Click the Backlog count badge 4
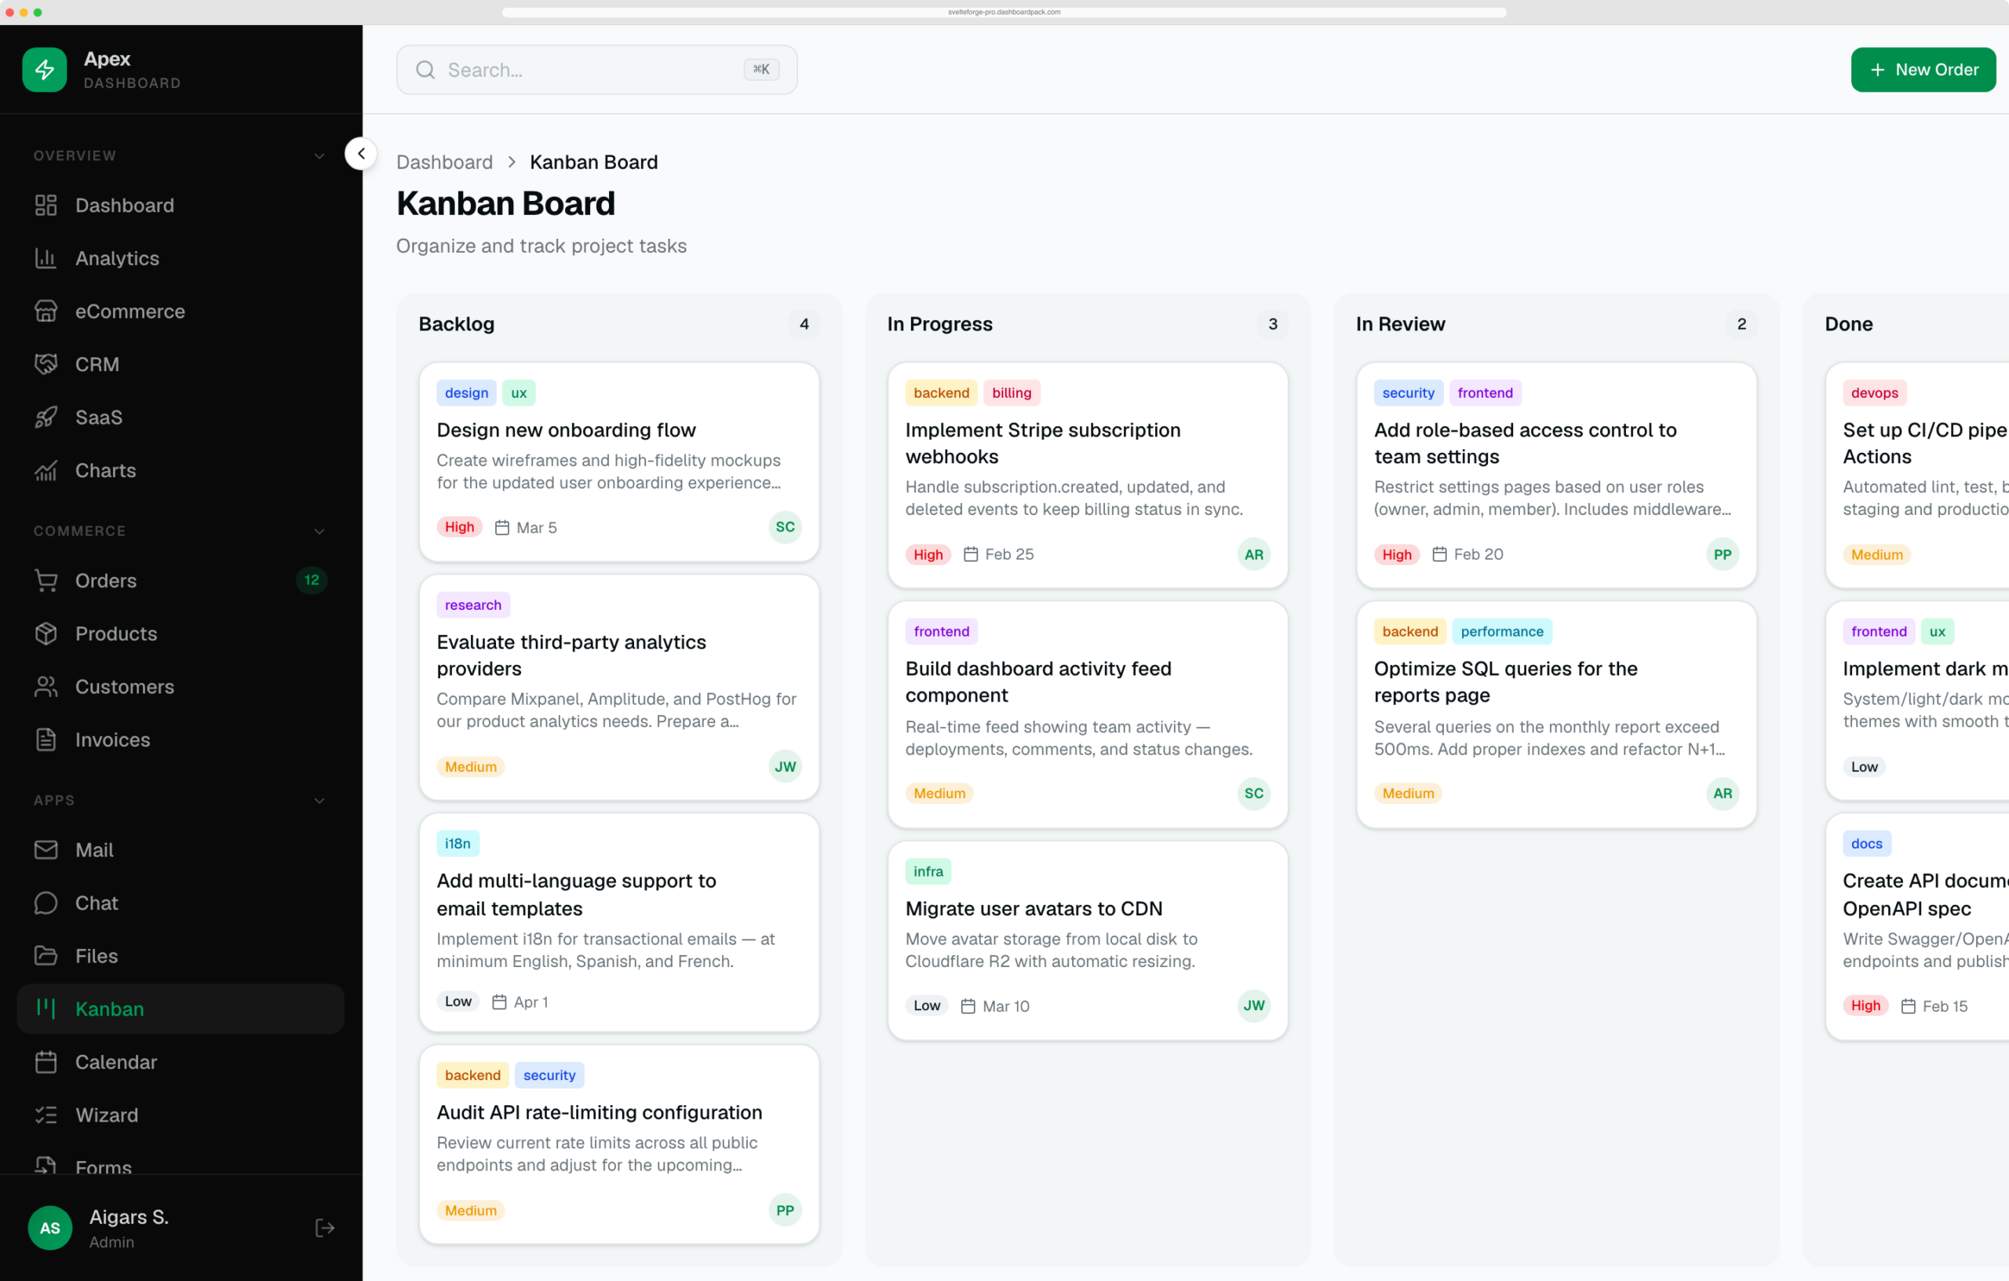Image resolution: width=2009 pixels, height=1281 pixels. 804,324
